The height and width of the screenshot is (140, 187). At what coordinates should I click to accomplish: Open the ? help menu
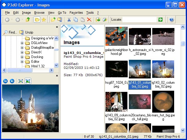(98, 13)
